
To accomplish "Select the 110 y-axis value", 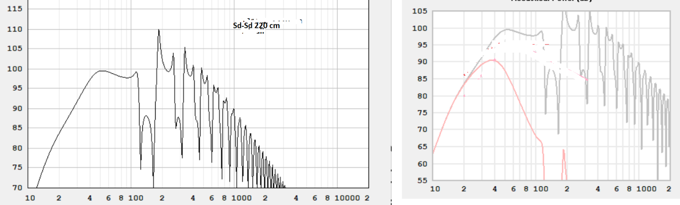I will pyautogui.click(x=15, y=29).
